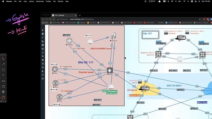Image resolution: width=212 pixels, height=119 pixels.
Task: Click the red record circle in annotation toolbar
Action: [3, 98]
